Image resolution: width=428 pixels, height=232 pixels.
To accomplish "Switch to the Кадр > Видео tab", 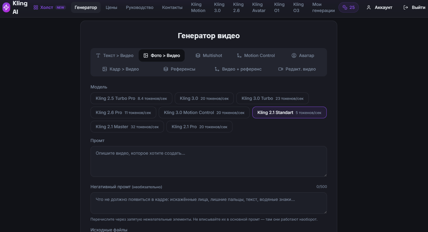I will [x=120, y=69].
